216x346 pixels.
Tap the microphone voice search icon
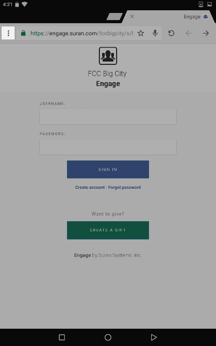coord(155,33)
